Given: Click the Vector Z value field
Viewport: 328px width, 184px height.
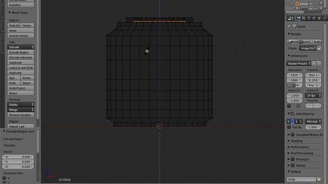Looking at the screenshot, I should pyautogui.click(x=18, y=167).
